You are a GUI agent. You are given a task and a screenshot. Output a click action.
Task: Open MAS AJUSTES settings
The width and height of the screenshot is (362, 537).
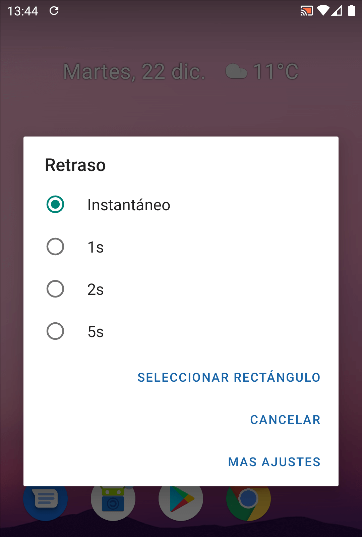coord(274,462)
